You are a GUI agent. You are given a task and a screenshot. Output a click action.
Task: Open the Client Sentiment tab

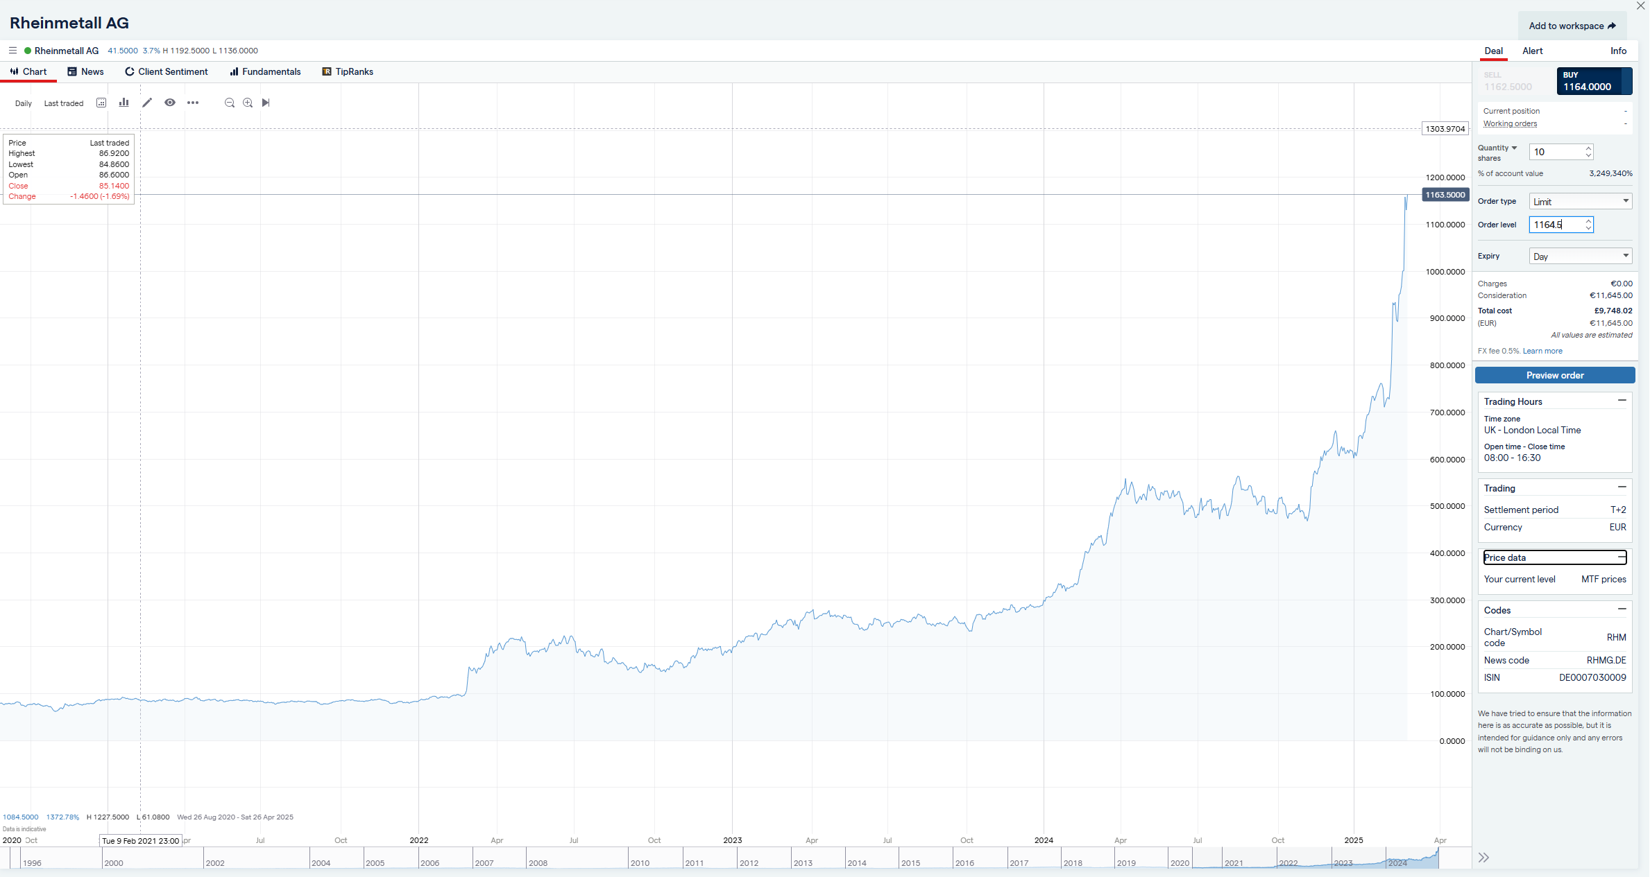tap(167, 71)
